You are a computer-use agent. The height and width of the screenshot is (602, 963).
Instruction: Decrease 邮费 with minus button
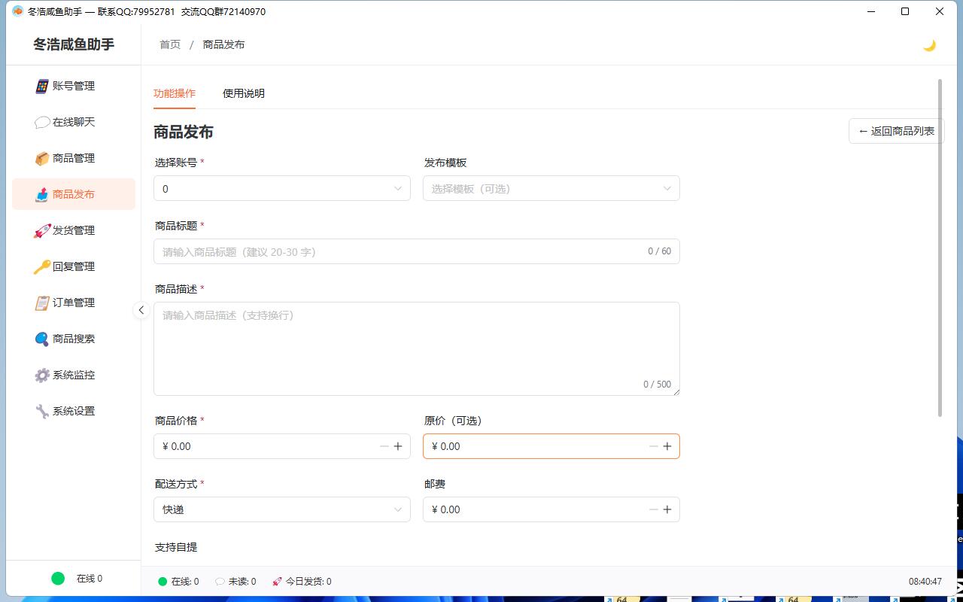tap(654, 509)
